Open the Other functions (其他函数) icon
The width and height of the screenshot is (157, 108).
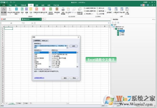[57, 9]
